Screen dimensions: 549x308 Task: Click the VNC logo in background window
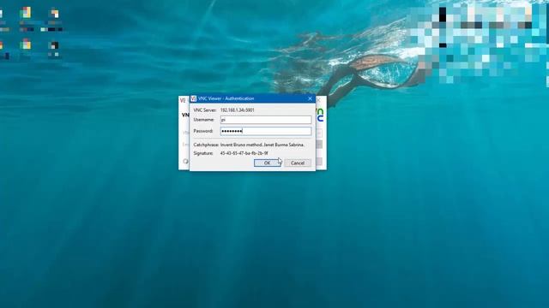click(320, 115)
